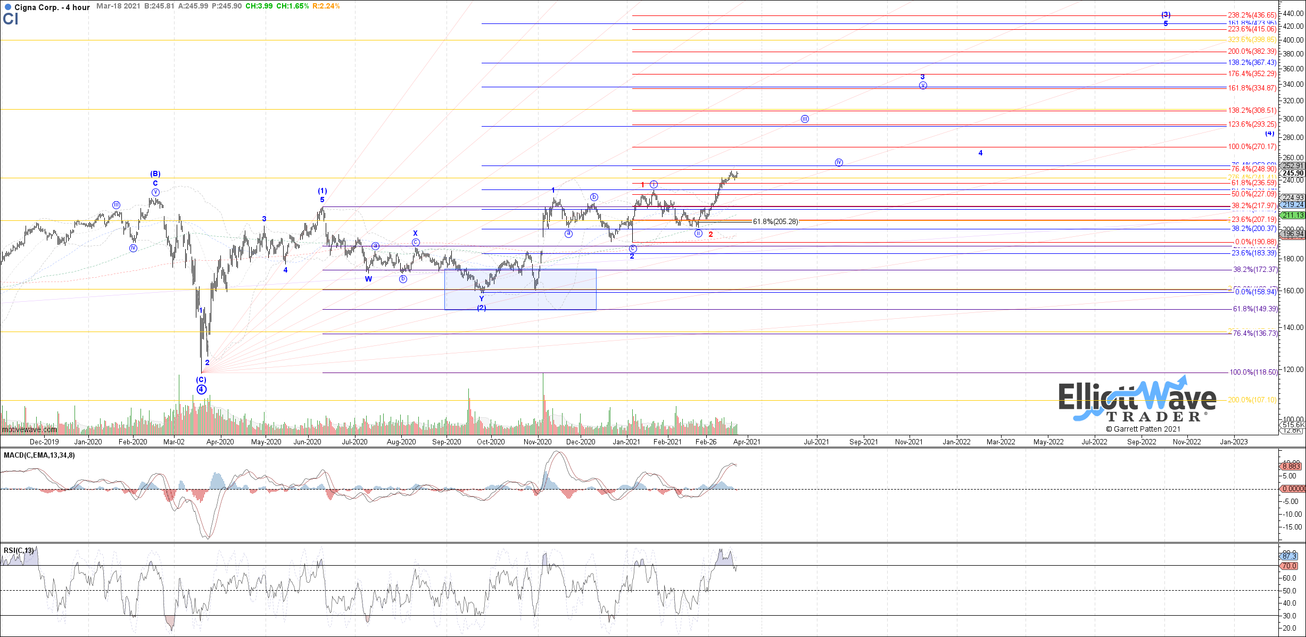This screenshot has width=1306, height=637.
Task: Select the 61.8%(205.28) Fibonacci label
Action: point(775,221)
